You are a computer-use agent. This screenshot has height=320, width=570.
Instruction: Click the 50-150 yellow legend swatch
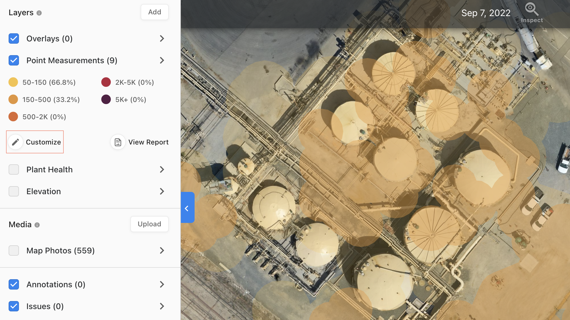(13, 82)
